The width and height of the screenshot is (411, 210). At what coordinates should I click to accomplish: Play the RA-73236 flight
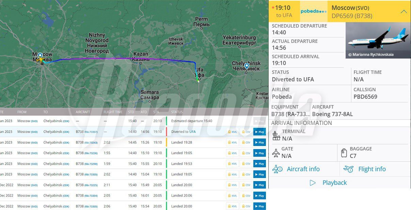[259, 153]
